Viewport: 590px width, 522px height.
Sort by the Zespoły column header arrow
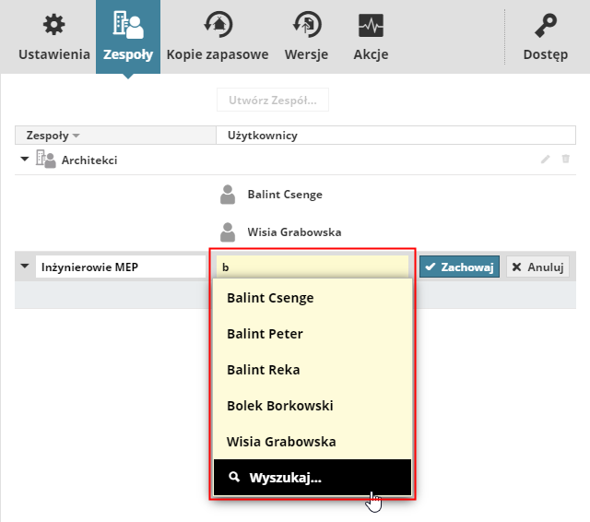[77, 136]
